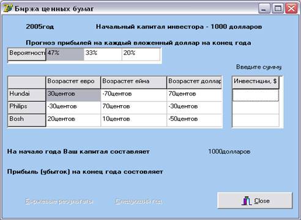Image resolution: width=301 pixels, height=220 pixels.
Task: Click the 20% probability cell
Action: click(x=141, y=54)
